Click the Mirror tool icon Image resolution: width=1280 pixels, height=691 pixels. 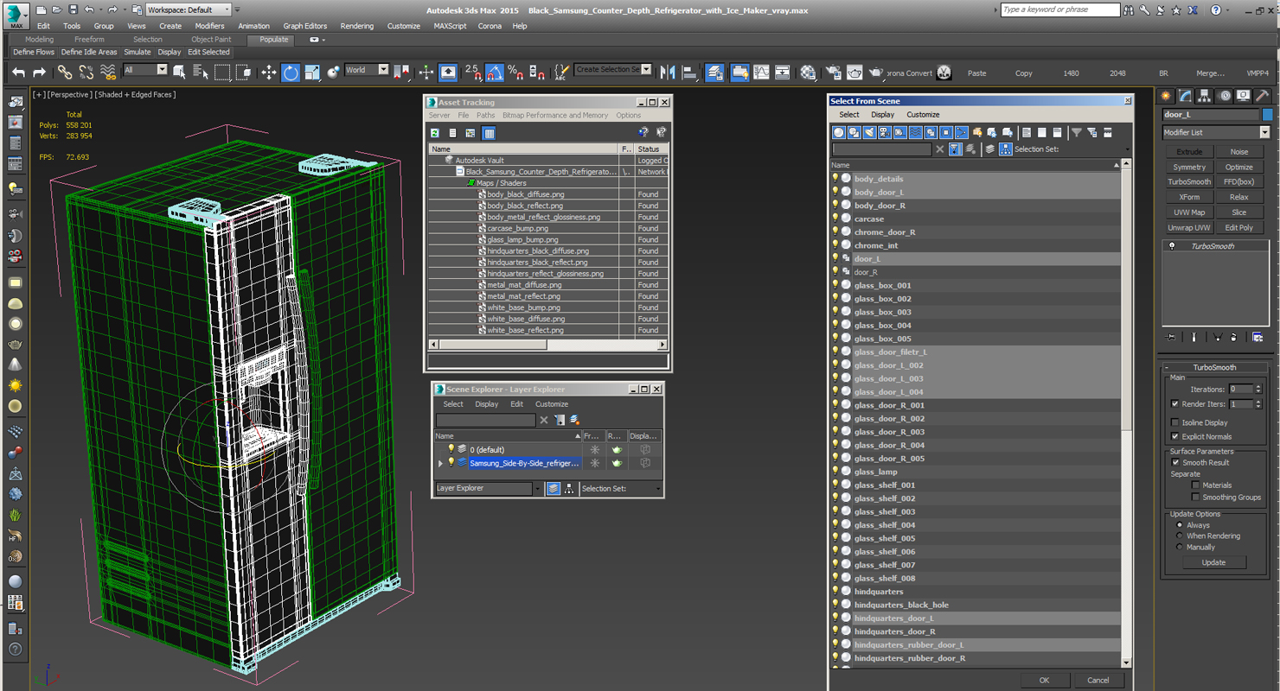(x=668, y=73)
